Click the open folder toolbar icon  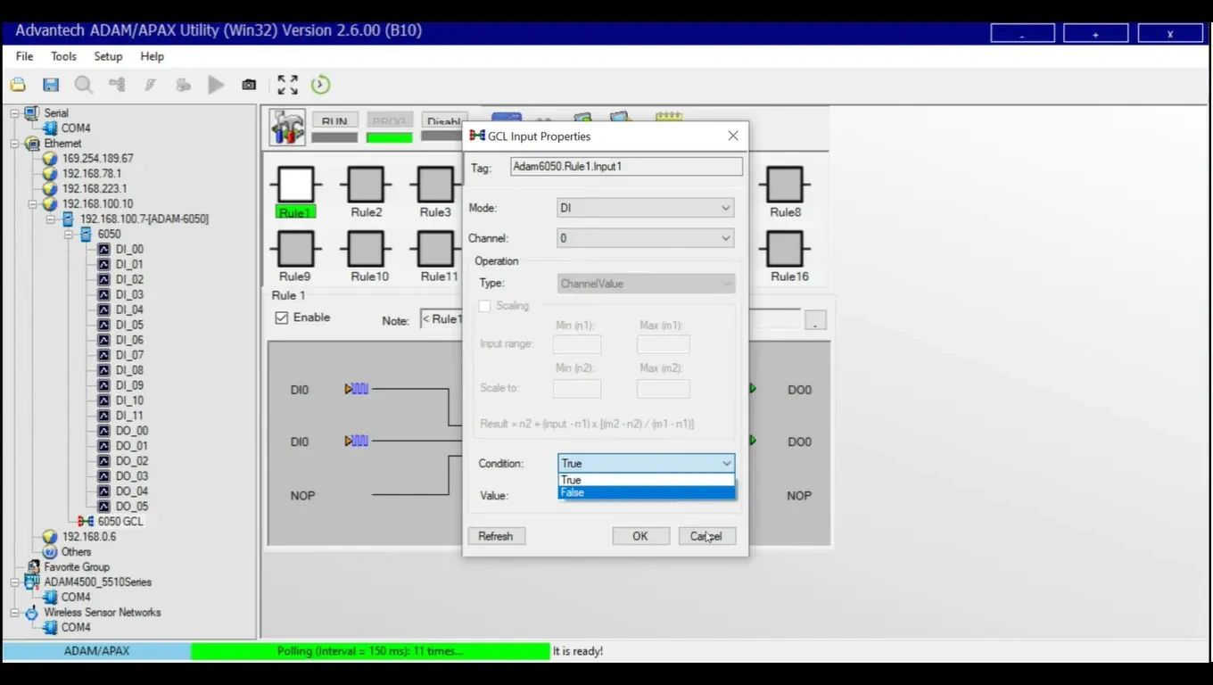[18, 85]
